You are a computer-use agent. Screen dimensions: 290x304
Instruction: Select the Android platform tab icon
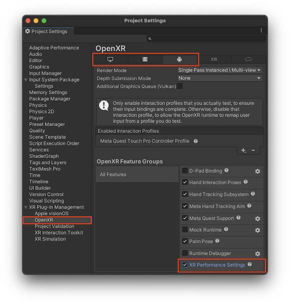pos(179,59)
